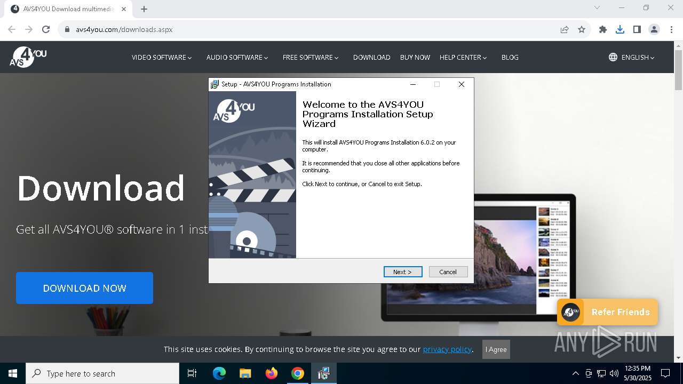Image resolution: width=683 pixels, height=384 pixels.
Task: Open the DOWNLOAD menu item
Action: (x=372, y=57)
